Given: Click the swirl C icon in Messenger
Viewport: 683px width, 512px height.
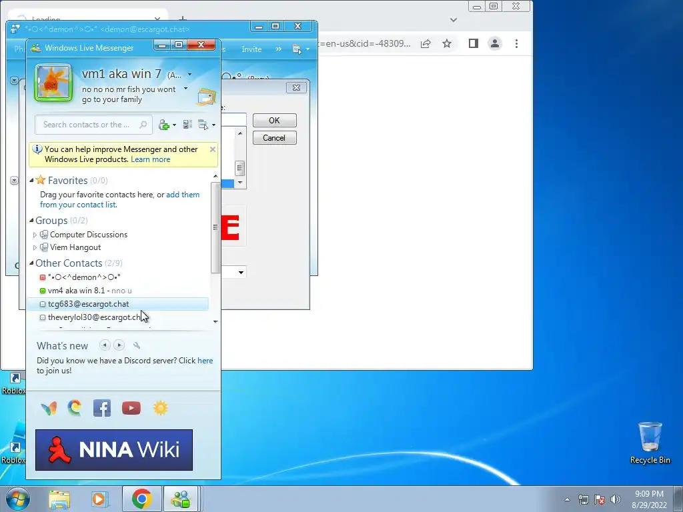Looking at the screenshot, I should [75, 408].
